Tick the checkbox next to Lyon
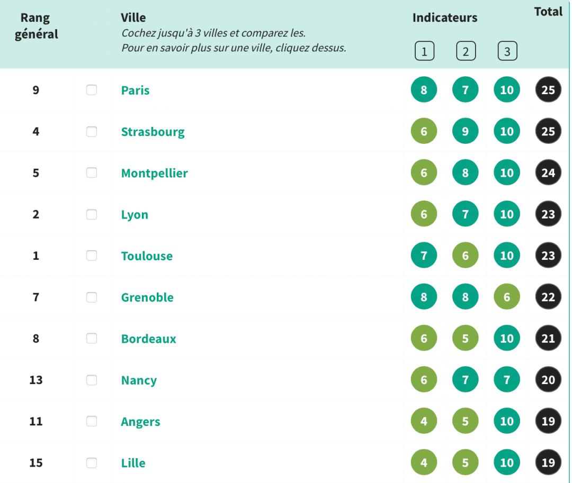The image size is (572, 483). point(92,215)
